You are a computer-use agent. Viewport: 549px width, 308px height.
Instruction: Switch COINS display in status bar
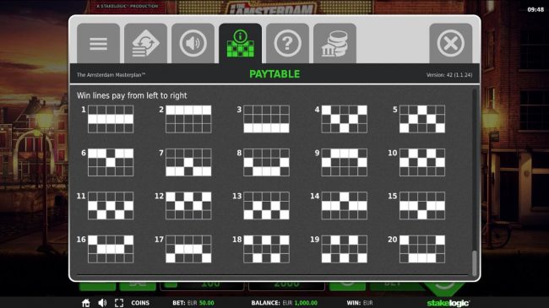[140, 303]
